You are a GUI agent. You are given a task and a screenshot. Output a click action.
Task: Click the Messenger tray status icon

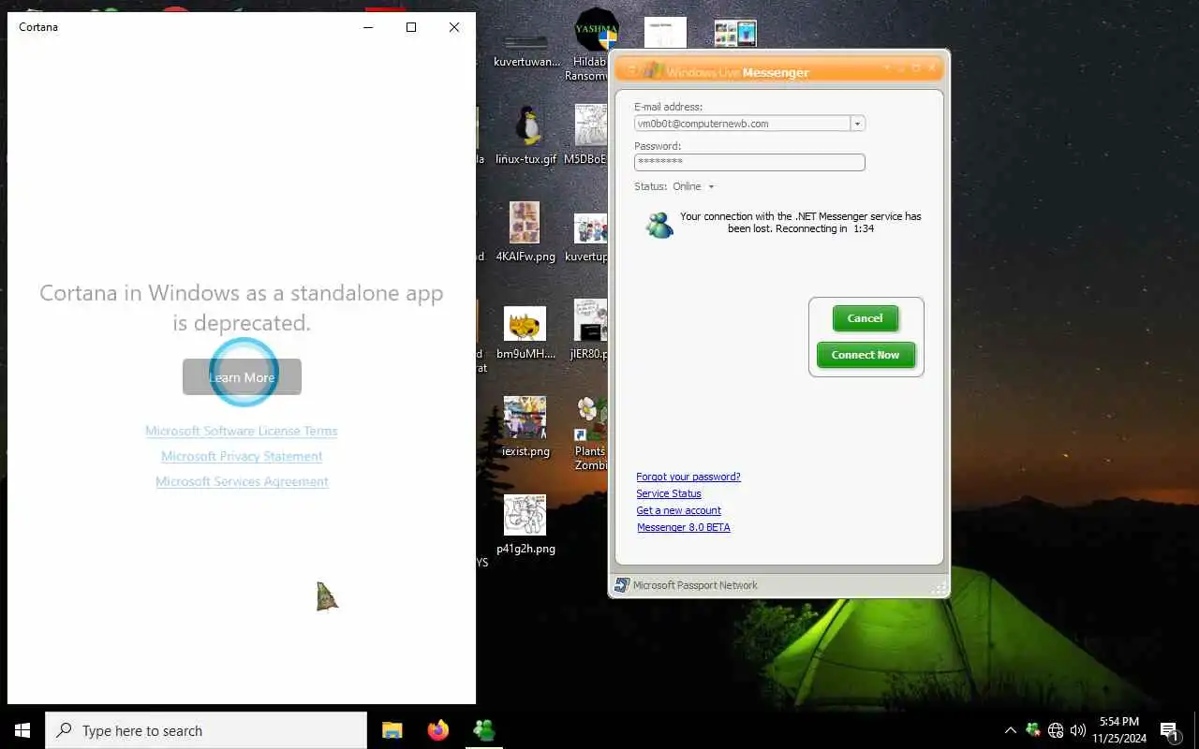coord(1033,730)
